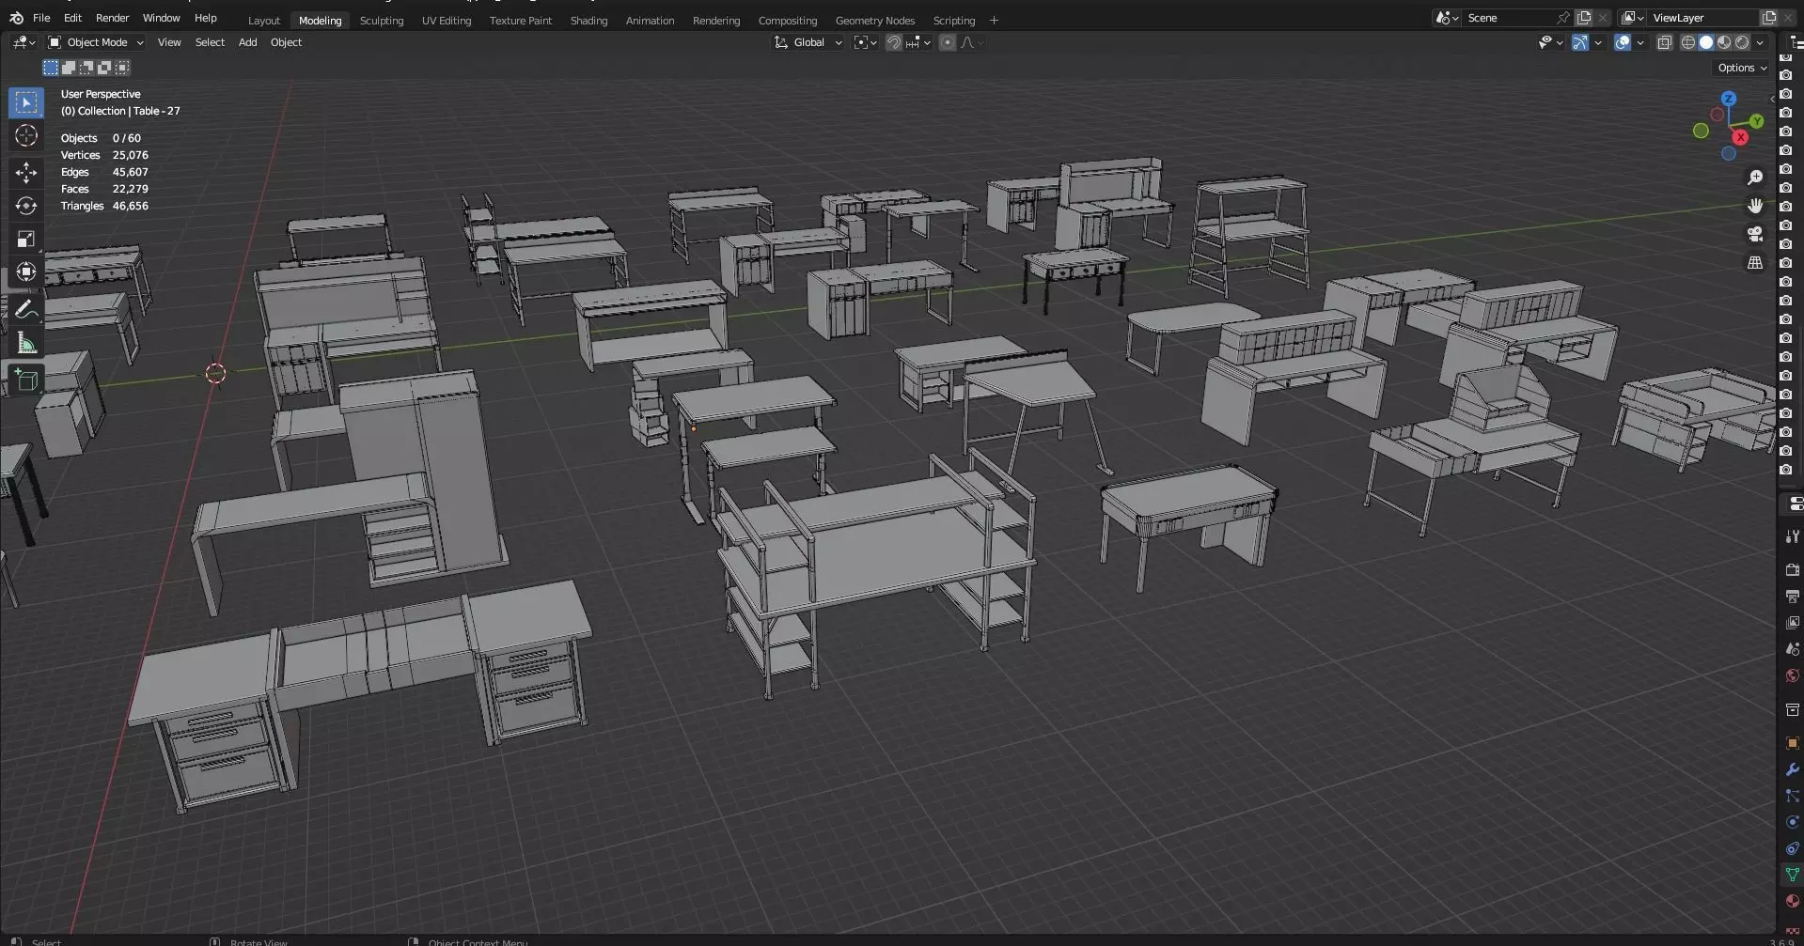Expand the gizmo settings dropdown arrow
This screenshot has width=1804, height=946.
coord(1598,42)
